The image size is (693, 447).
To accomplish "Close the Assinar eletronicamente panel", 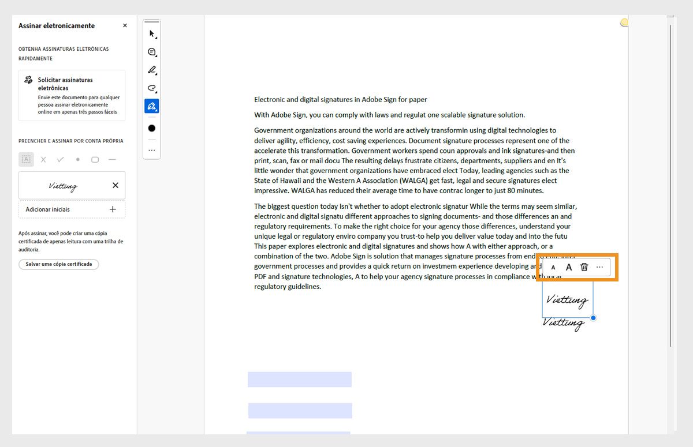I will point(124,25).
